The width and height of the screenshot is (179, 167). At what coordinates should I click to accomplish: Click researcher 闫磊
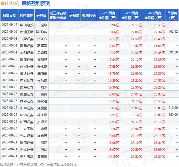click(x=44, y=150)
